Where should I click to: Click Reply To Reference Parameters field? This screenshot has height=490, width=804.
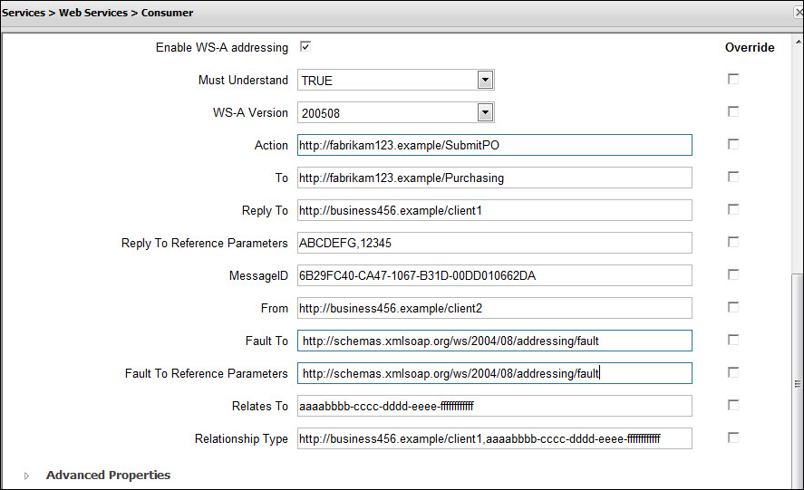[494, 243]
